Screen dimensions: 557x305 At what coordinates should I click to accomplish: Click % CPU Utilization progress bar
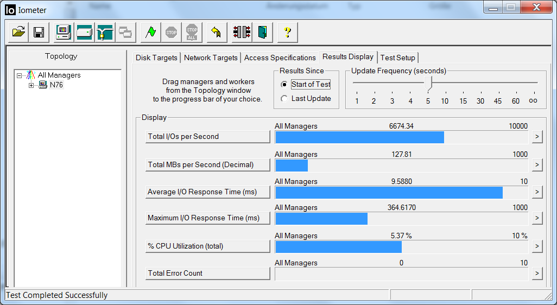402,247
